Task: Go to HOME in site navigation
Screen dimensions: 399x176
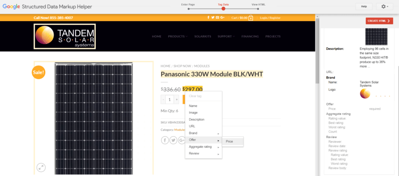Action: tap(157, 36)
